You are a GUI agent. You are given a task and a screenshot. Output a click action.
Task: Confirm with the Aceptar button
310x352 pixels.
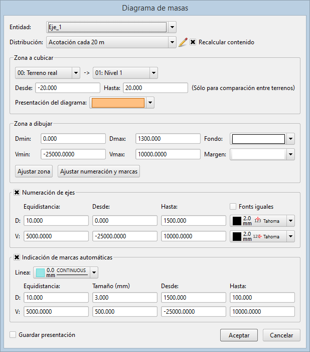(x=239, y=335)
